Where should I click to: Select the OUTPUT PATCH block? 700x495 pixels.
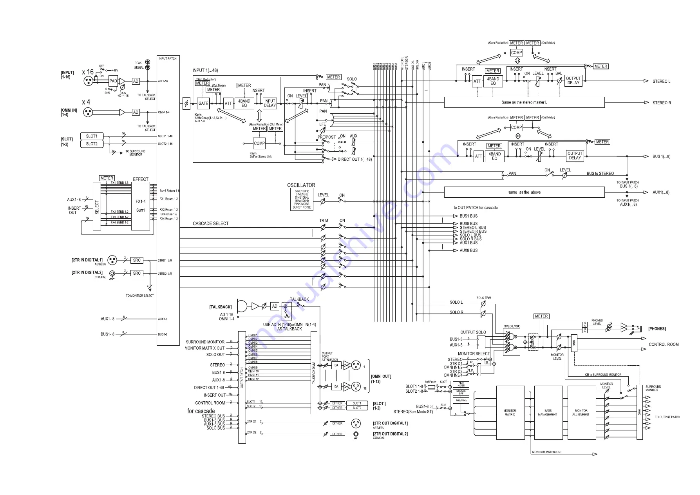click(x=242, y=386)
